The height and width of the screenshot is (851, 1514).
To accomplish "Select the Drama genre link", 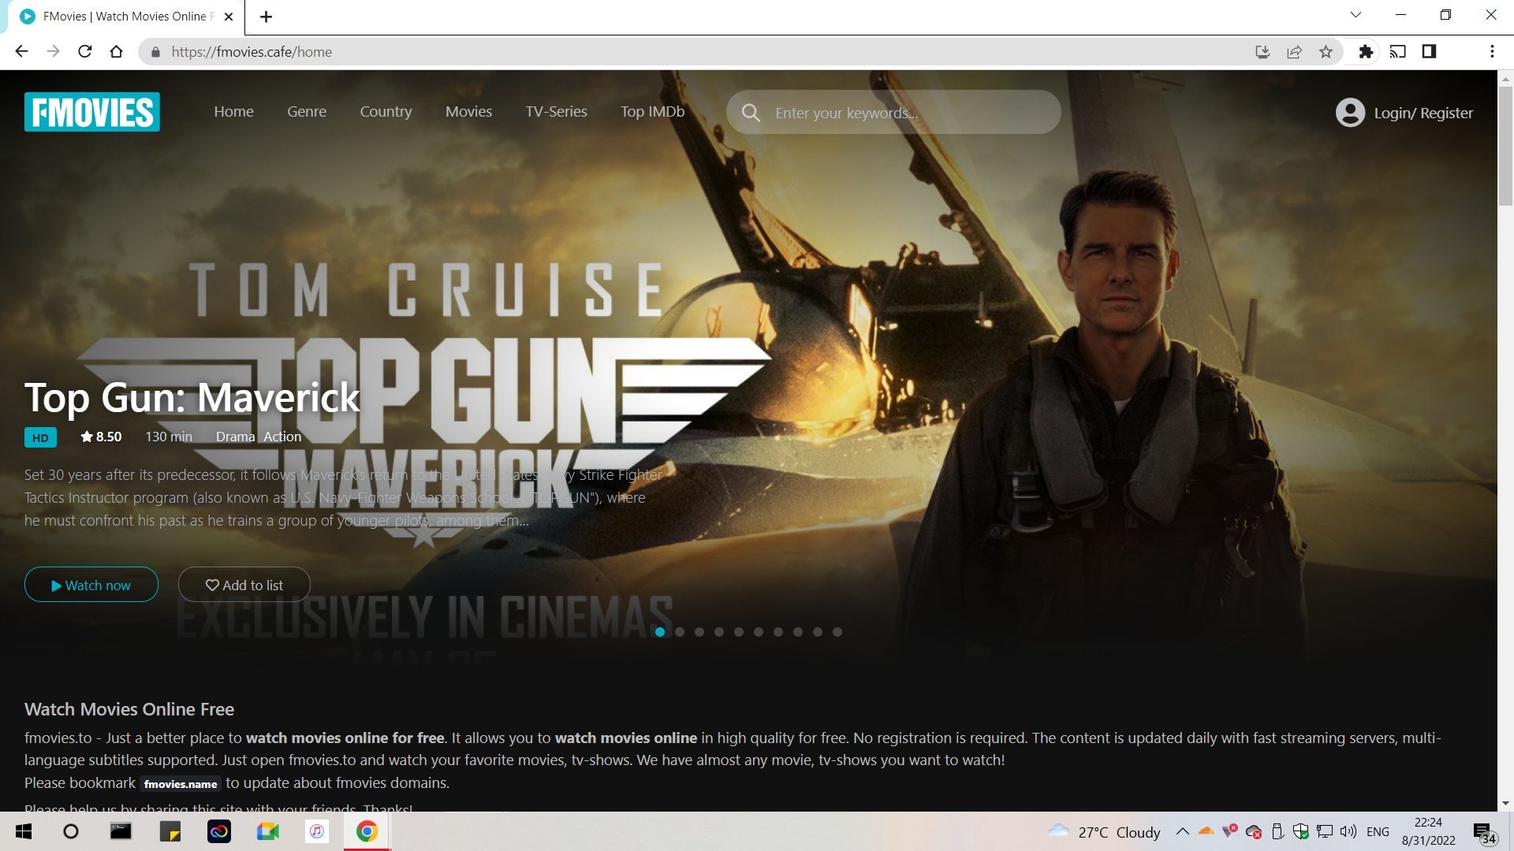I will (x=235, y=437).
